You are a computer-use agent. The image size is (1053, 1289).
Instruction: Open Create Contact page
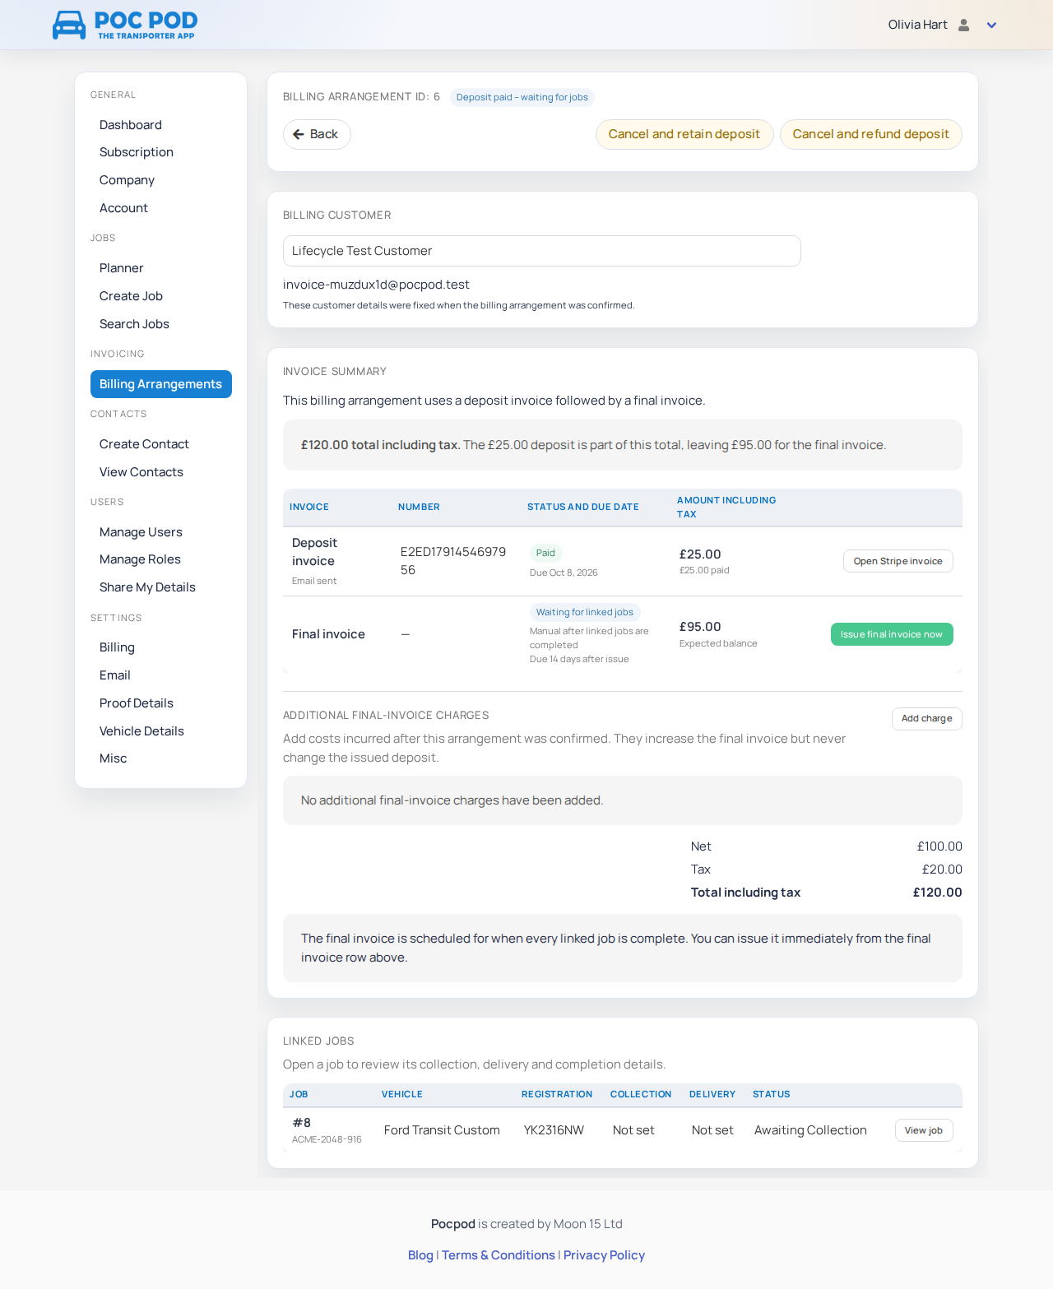tap(144, 444)
